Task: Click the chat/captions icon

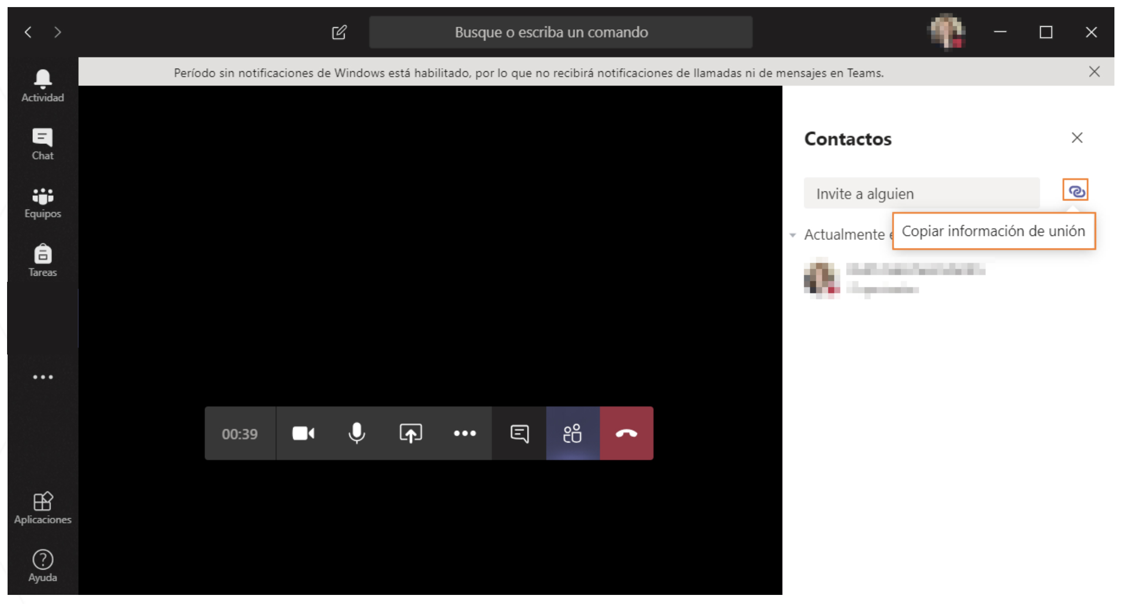Action: [x=518, y=433]
